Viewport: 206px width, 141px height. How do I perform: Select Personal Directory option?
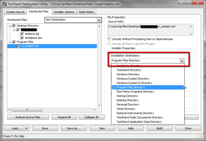148,104
